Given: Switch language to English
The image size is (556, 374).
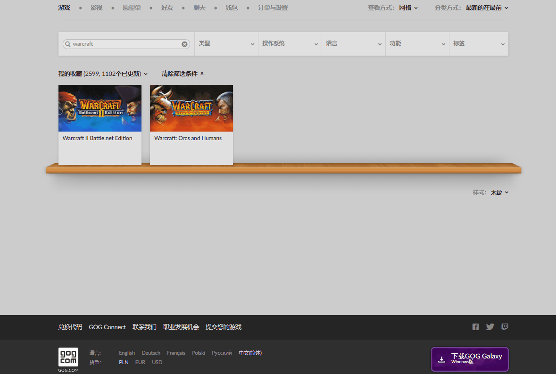Looking at the screenshot, I should (x=127, y=353).
